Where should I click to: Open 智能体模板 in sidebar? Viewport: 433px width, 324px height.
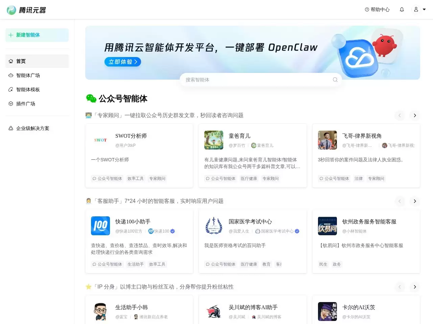pyautogui.click(x=37, y=89)
